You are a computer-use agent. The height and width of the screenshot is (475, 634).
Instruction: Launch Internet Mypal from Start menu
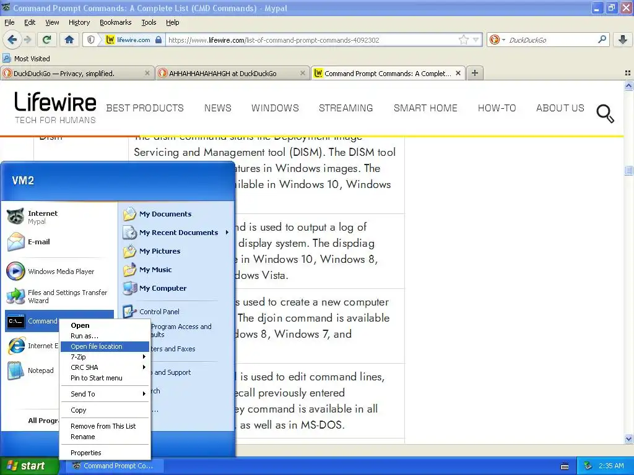click(x=60, y=217)
